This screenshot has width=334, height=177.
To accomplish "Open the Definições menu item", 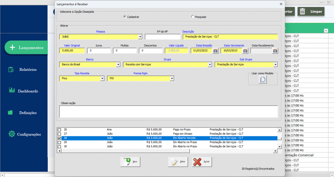I will (28, 113).
